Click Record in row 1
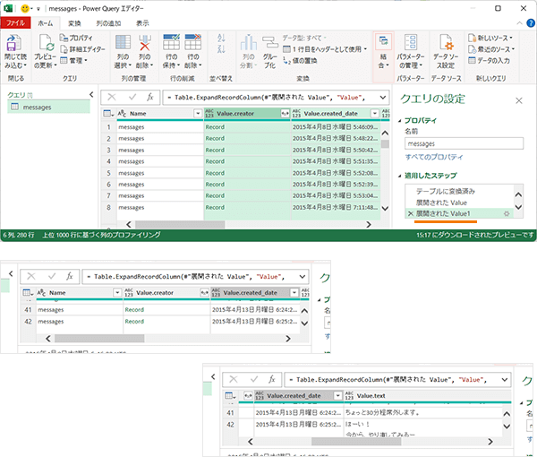The width and height of the screenshot is (537, 457). [215, 127]
